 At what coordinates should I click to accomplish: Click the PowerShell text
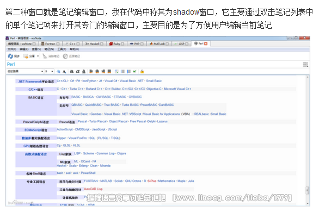(x=88, y=173)
